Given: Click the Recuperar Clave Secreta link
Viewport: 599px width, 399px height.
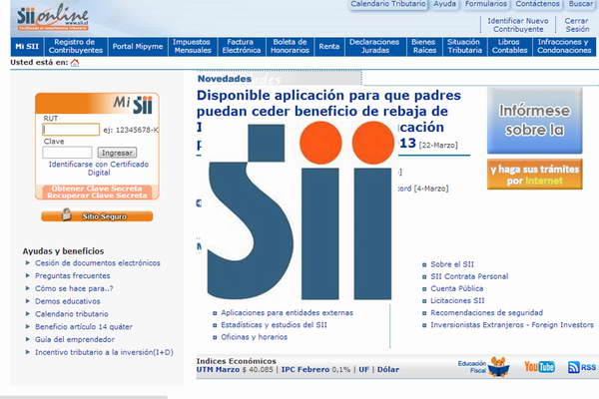Looking at the screenshot, I should [x=98, y=196].
